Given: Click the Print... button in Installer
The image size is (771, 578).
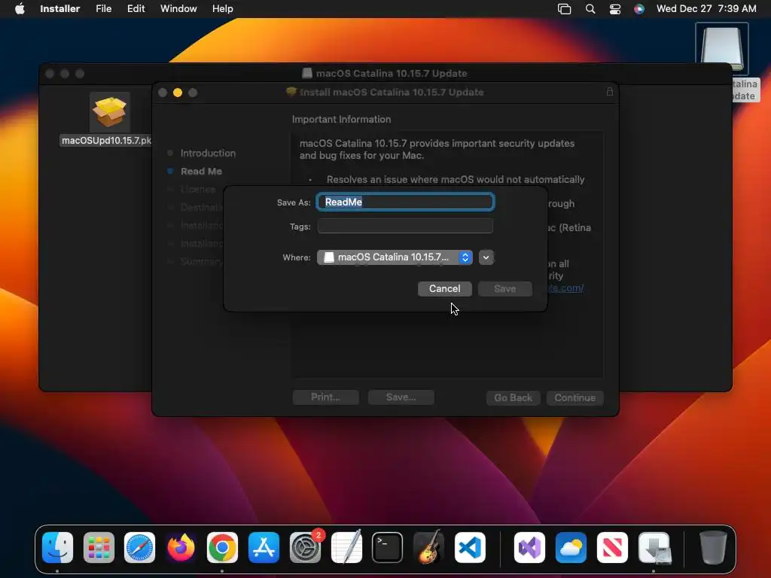Looking at the screenshot, I should [325, 397].
